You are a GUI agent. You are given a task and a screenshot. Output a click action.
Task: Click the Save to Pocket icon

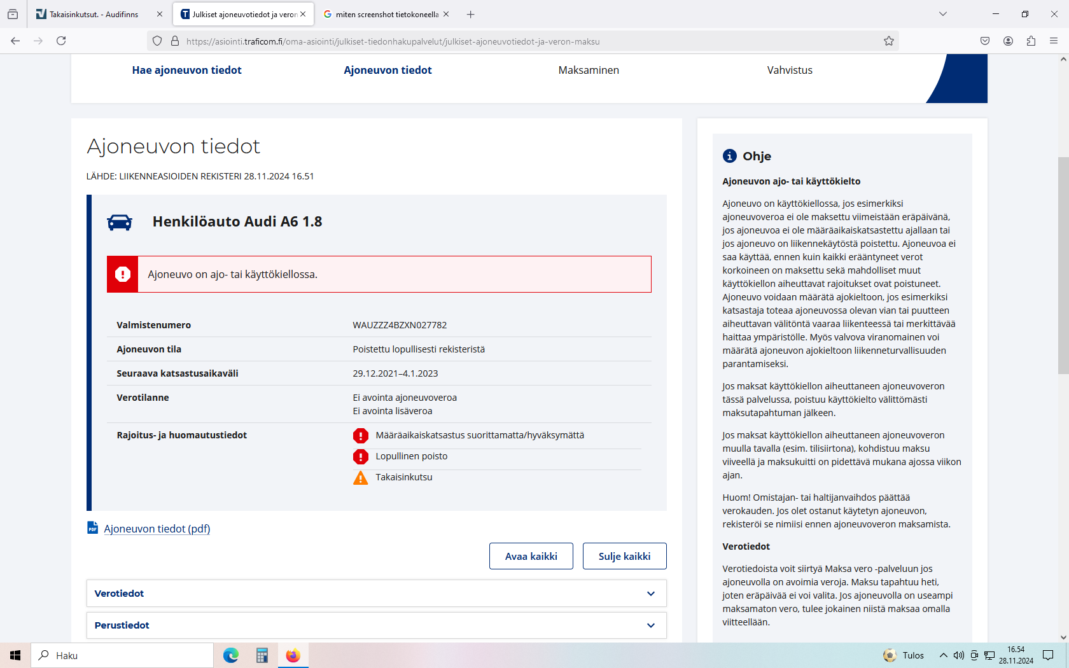(x=984, y=41)
